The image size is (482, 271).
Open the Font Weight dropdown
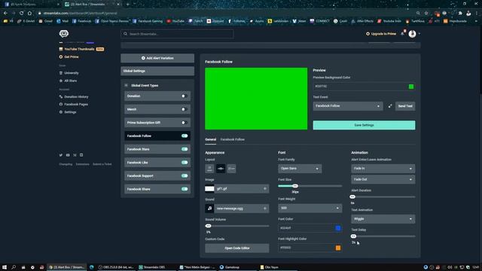tap(310, 208)
